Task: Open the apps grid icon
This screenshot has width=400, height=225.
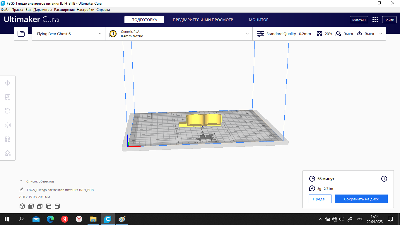Action: click(x=375, y=20)
